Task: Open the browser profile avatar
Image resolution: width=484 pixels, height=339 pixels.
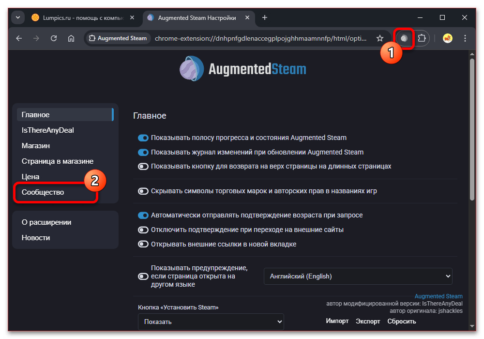Action: [x=447, y=38]
